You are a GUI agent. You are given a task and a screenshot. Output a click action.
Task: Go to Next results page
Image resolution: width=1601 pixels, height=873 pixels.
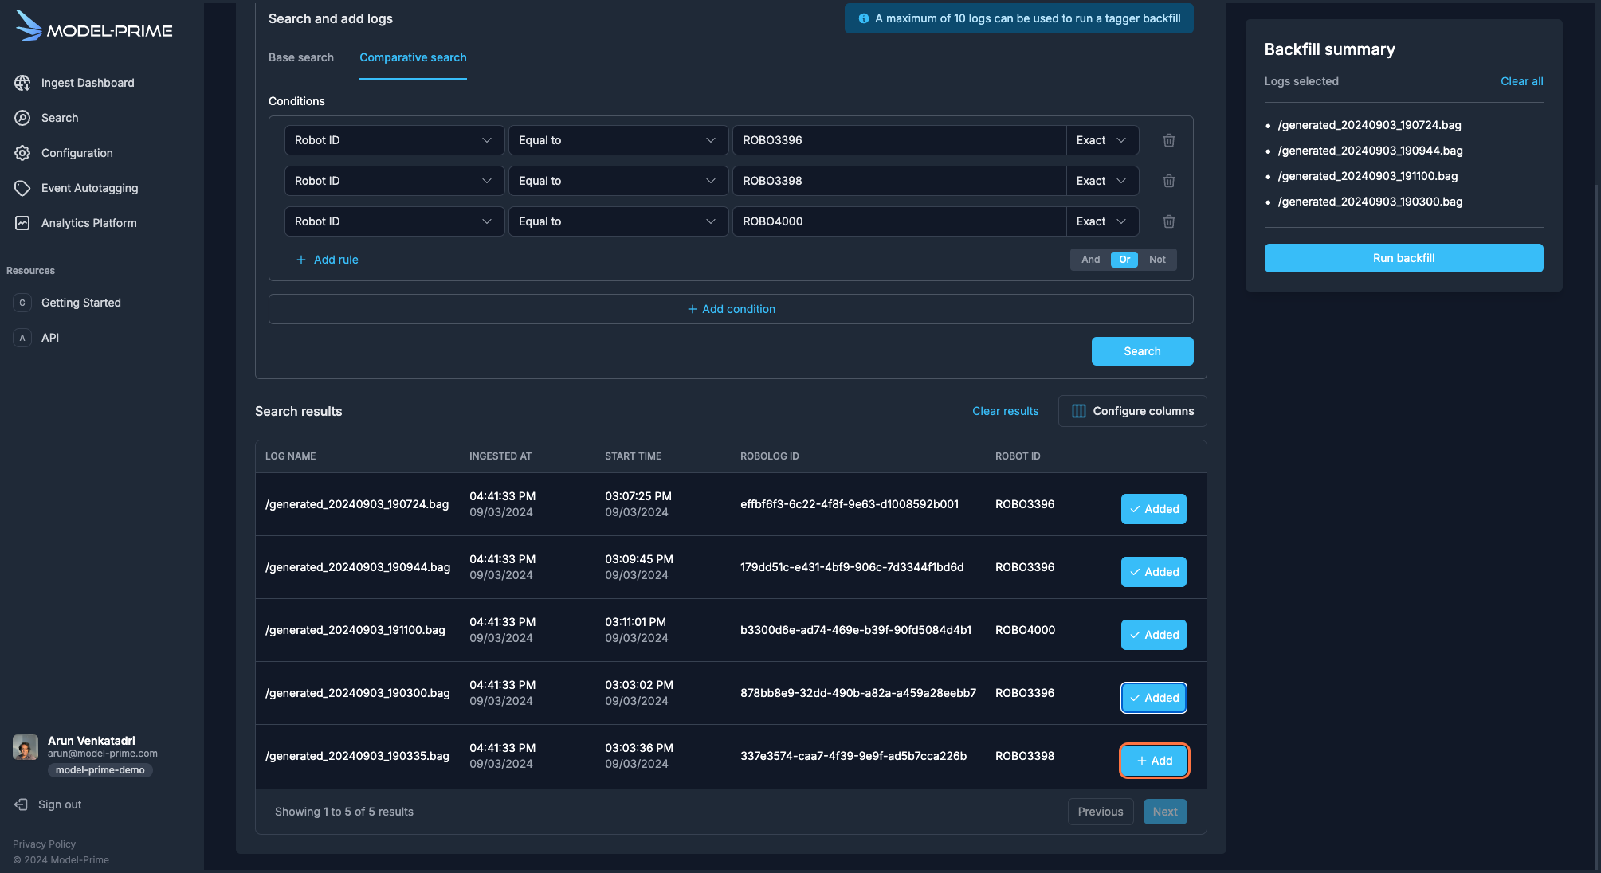pos(1165,812)
